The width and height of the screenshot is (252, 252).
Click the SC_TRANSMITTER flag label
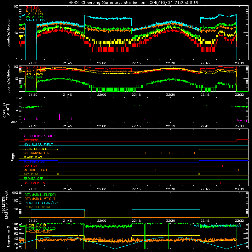(x=37, y=153)
